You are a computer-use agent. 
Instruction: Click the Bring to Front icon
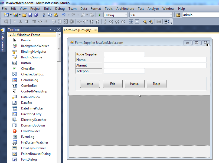tap(145, 22)
